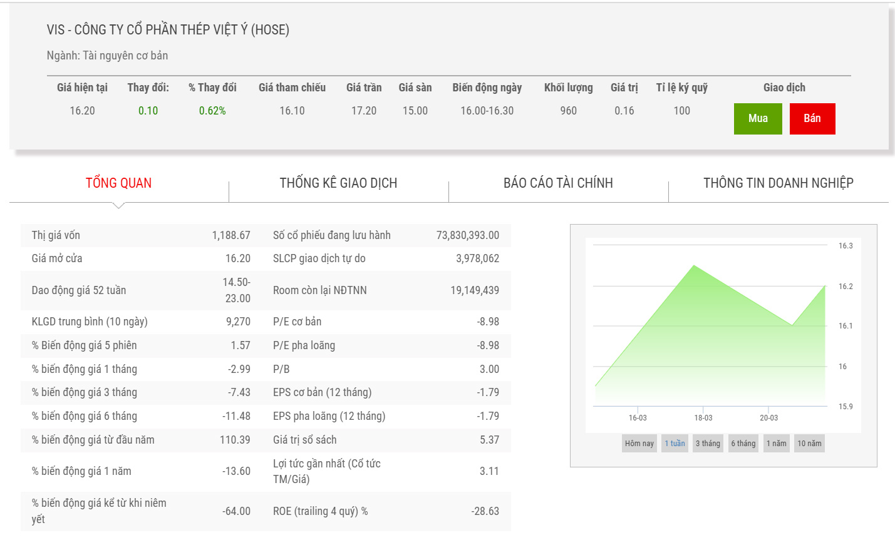The width and height of the screenshot is (895, 550).
Task: Switch chart to 3 tháng range
Action: 708,444
